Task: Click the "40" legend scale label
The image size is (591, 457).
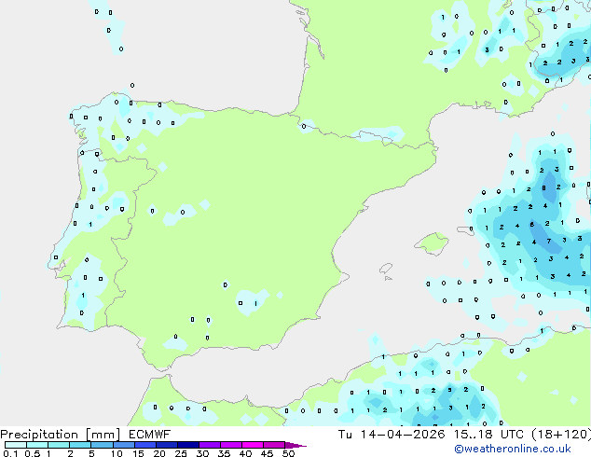Action: (245, 453)
